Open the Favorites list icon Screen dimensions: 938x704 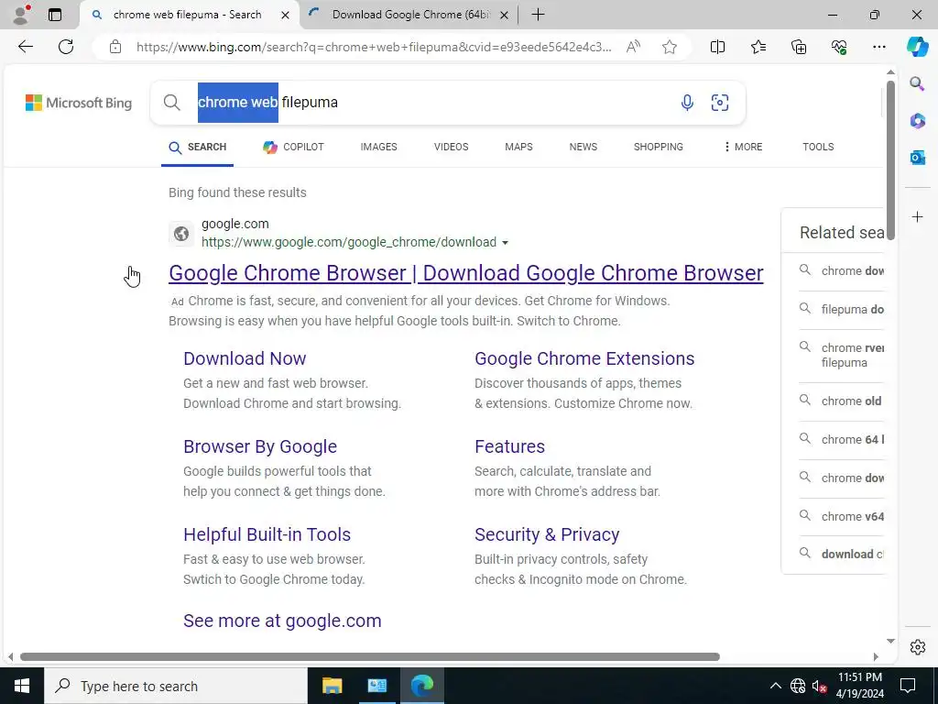(758, 47)
